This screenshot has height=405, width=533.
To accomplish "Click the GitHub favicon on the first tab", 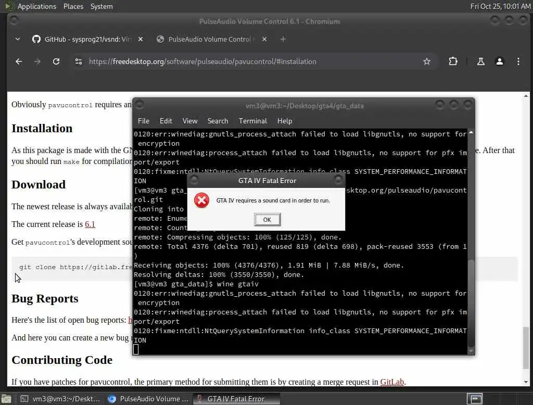I will pos(36,39).
